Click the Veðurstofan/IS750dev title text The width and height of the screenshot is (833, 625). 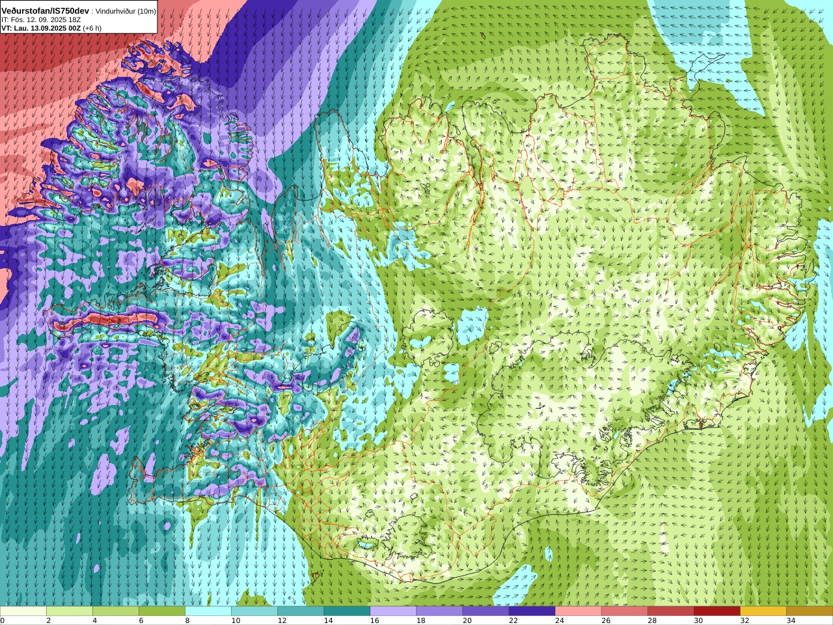[46, 11]
